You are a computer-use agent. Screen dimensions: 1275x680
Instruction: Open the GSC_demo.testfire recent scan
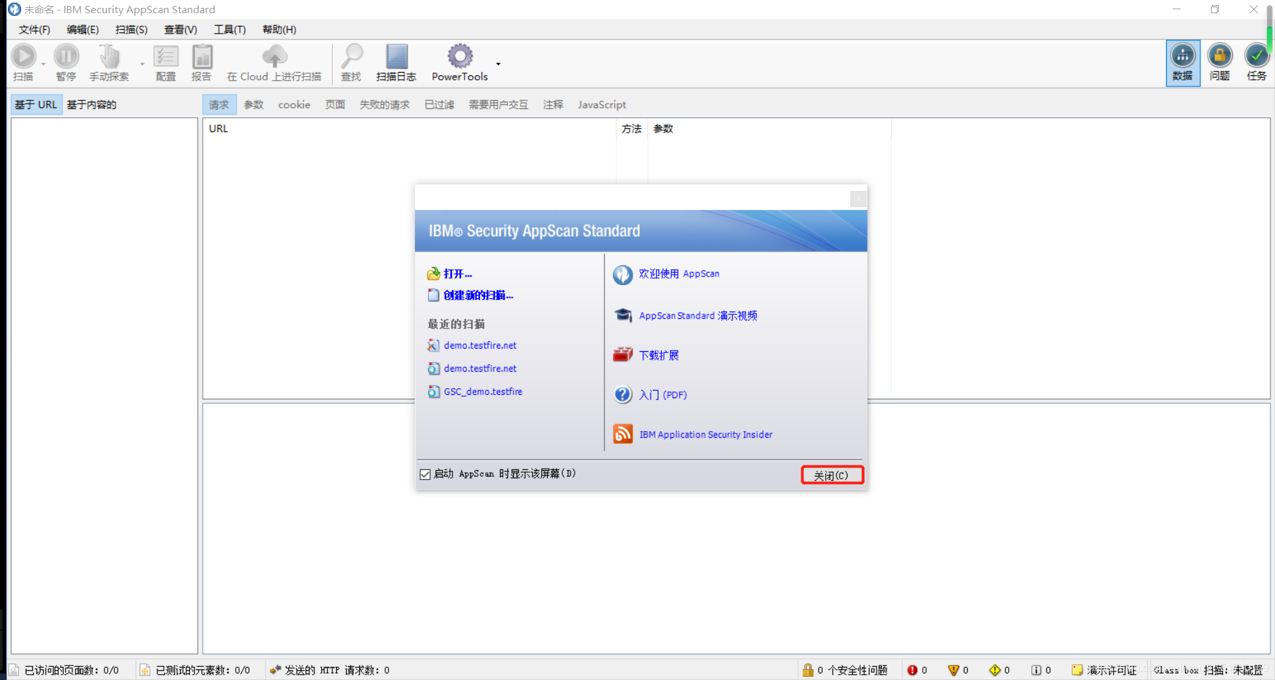[483, 391]
